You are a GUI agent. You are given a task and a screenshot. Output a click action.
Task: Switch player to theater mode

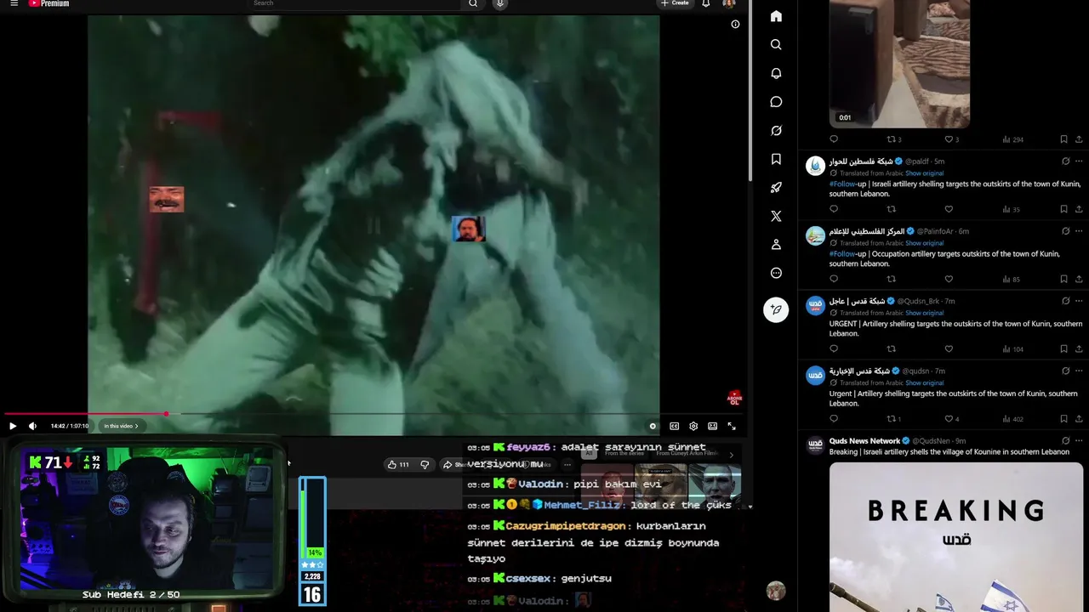tap(712, 426)
